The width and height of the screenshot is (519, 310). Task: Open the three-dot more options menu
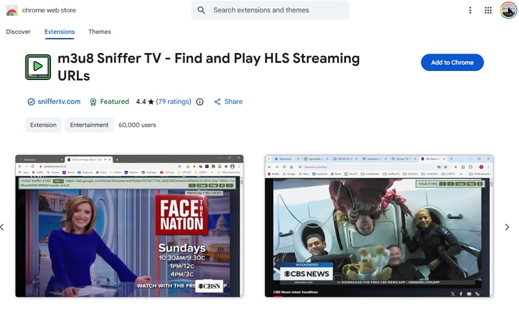click(470, 10)
